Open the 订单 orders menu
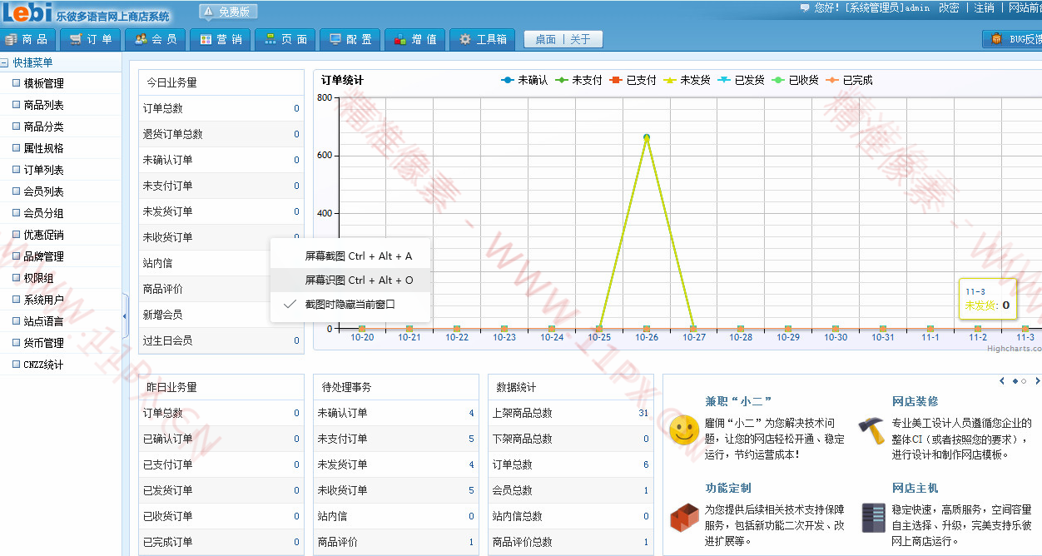 (91, 39)
